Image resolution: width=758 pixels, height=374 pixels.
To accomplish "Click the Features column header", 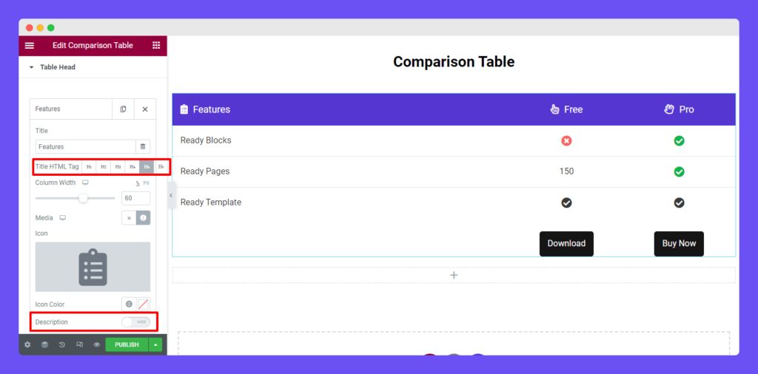I will pyautogui.click(x=211, y=109).
